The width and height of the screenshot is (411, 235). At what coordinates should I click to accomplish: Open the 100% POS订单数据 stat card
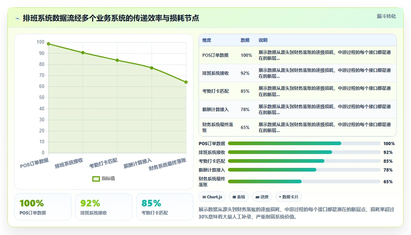[x=43, y=207]
